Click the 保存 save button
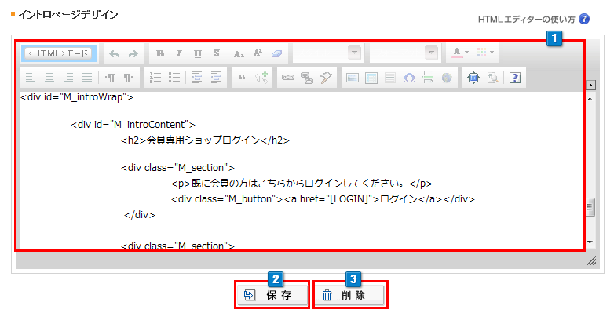 click(272, 295)
